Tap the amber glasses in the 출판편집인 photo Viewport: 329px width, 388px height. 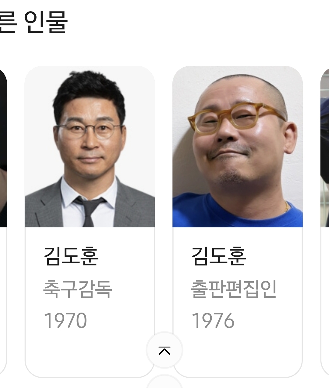tap(236, 117)
